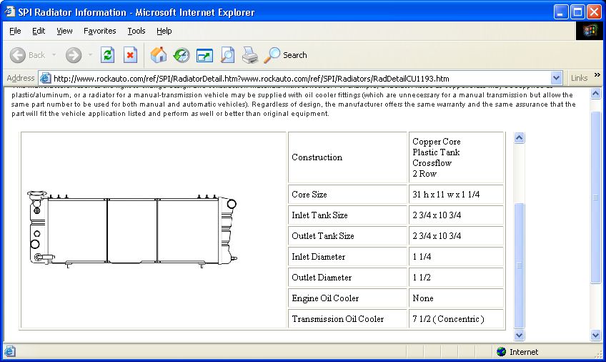Open Print Preview magnifier-page icon
606x362 pixels.
[x=227, y=55]
